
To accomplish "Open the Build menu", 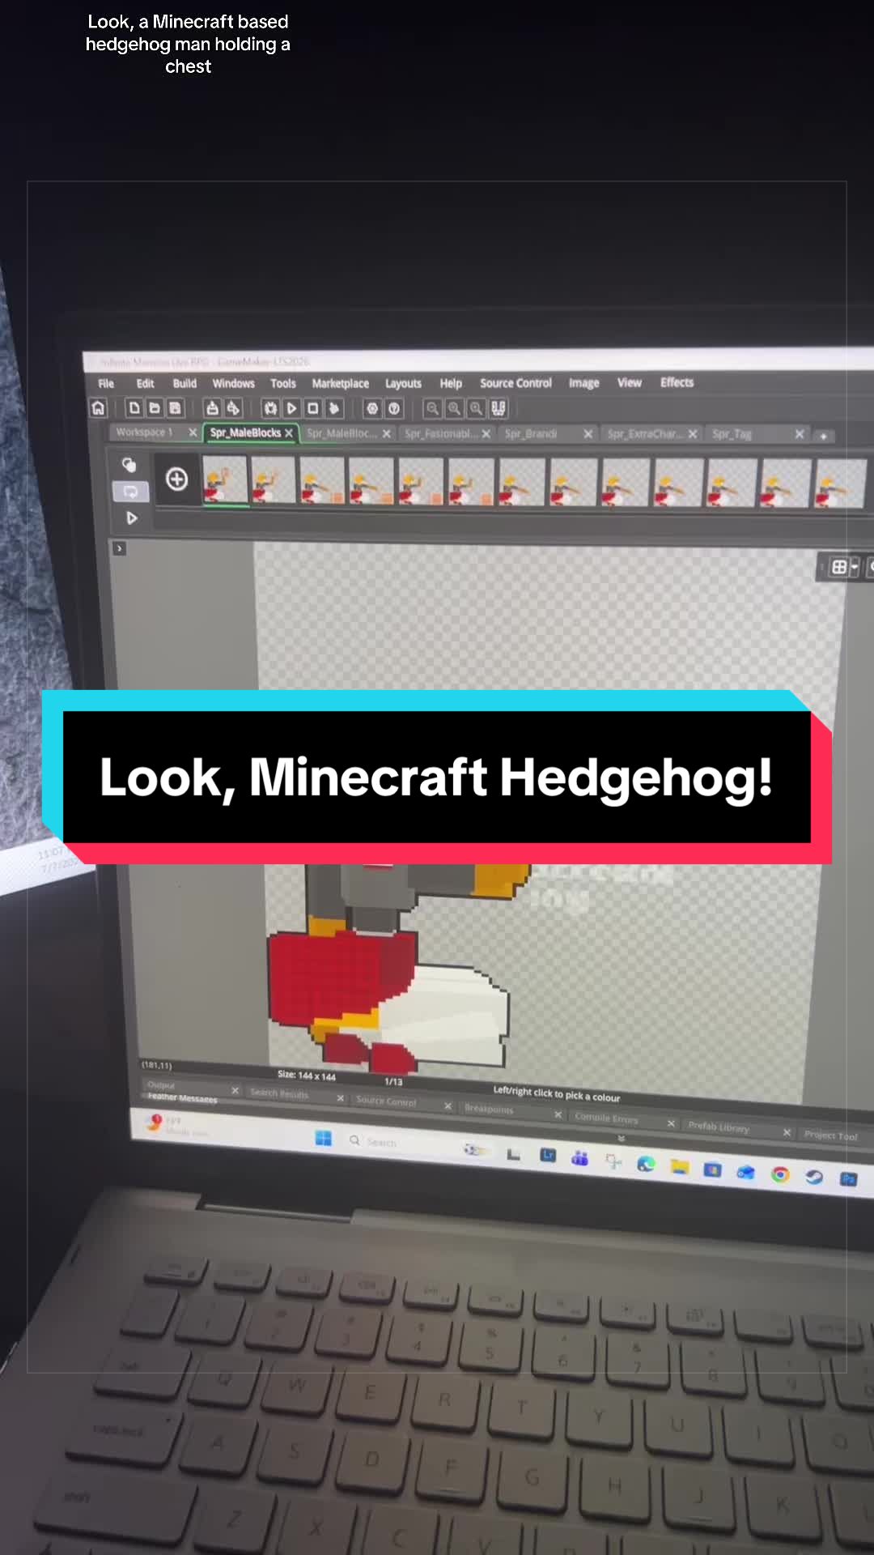I will coord(185,383).
